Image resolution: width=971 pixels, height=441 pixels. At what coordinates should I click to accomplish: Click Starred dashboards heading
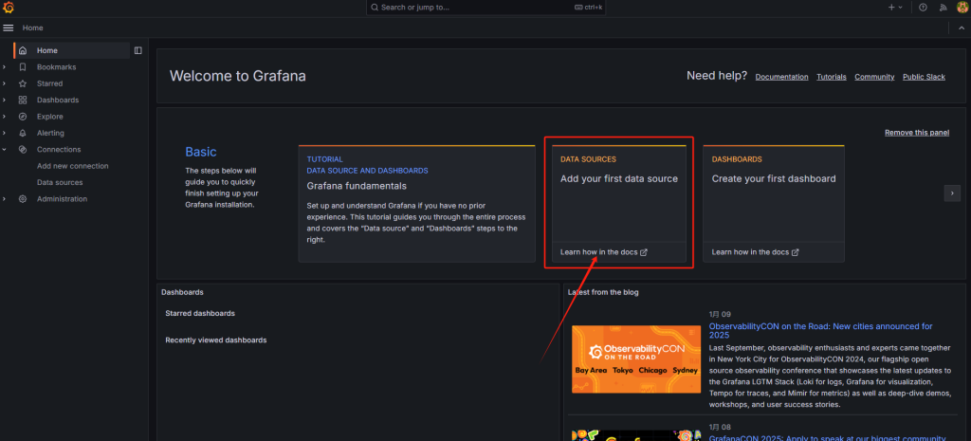200,313
